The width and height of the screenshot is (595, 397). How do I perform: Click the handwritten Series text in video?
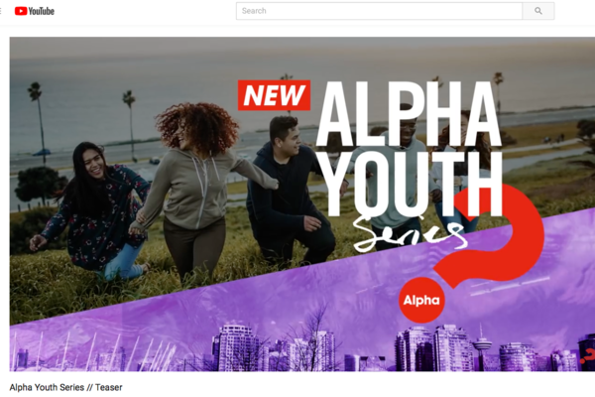click(410, 233)
